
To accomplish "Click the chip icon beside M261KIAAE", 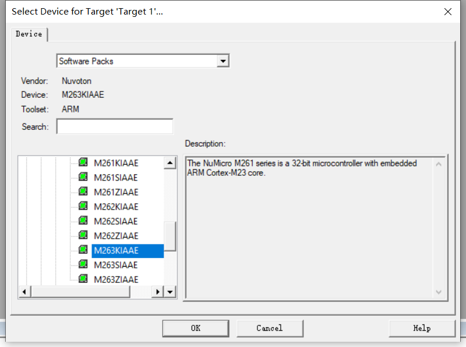I will pyautogui.click(x=83, y=162).
